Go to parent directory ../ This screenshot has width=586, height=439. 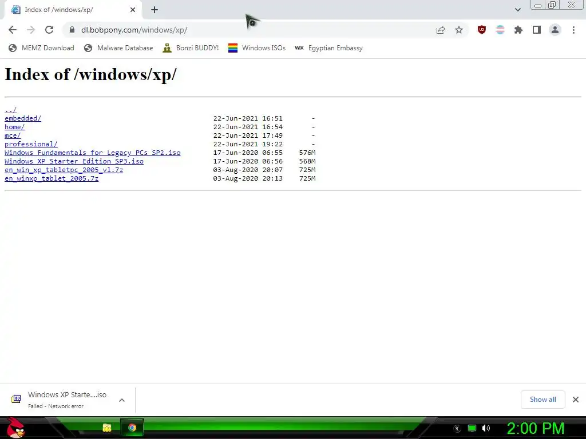(x=10, y=110)
